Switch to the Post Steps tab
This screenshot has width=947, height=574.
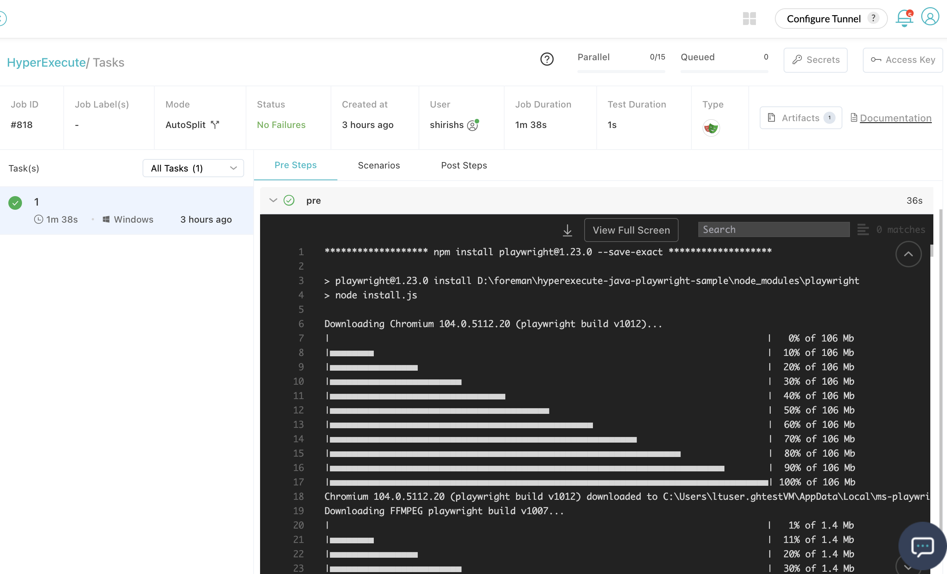[x=464, y=165]
